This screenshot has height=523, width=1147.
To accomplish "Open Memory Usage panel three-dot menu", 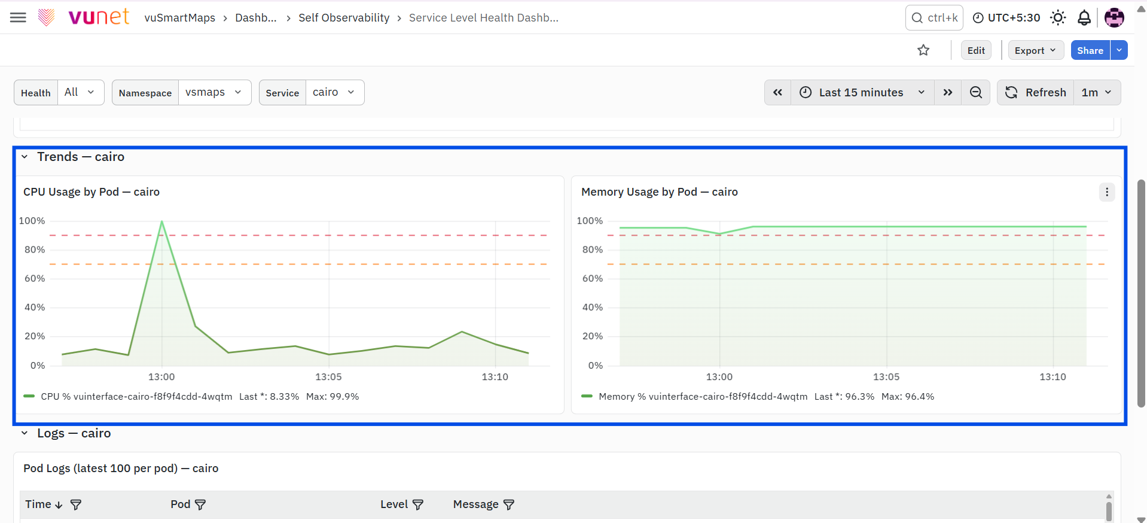I will coord(1107,192).
